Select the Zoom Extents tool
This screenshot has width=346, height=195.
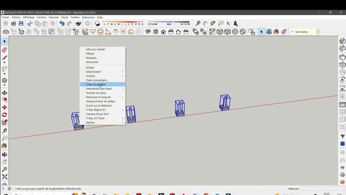(5, 177)
